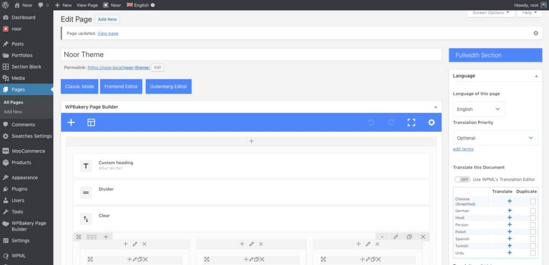Screen dimensions: 549x265
Task: Open View Page in admin bar
Action: pos(87,5)
